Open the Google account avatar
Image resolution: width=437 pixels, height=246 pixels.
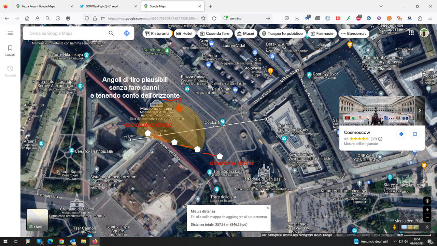click(424, 33)
